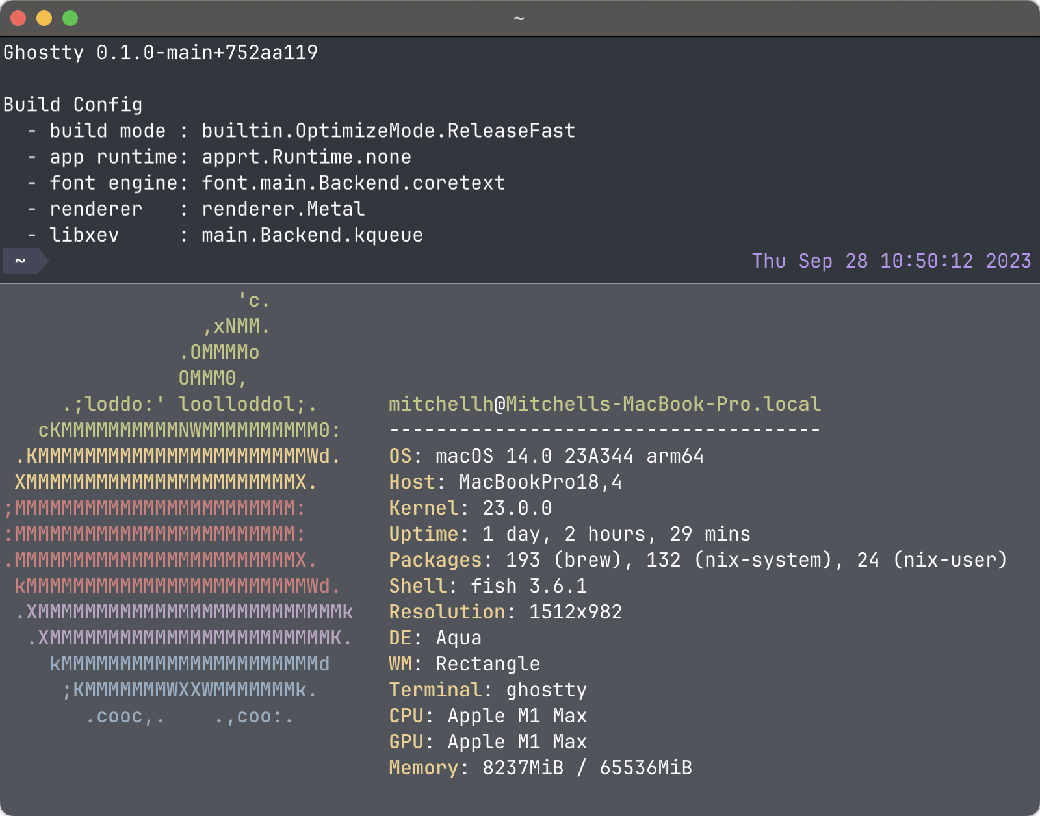Click the OS label in system info

pyautogui.click(x=400, y=456)
